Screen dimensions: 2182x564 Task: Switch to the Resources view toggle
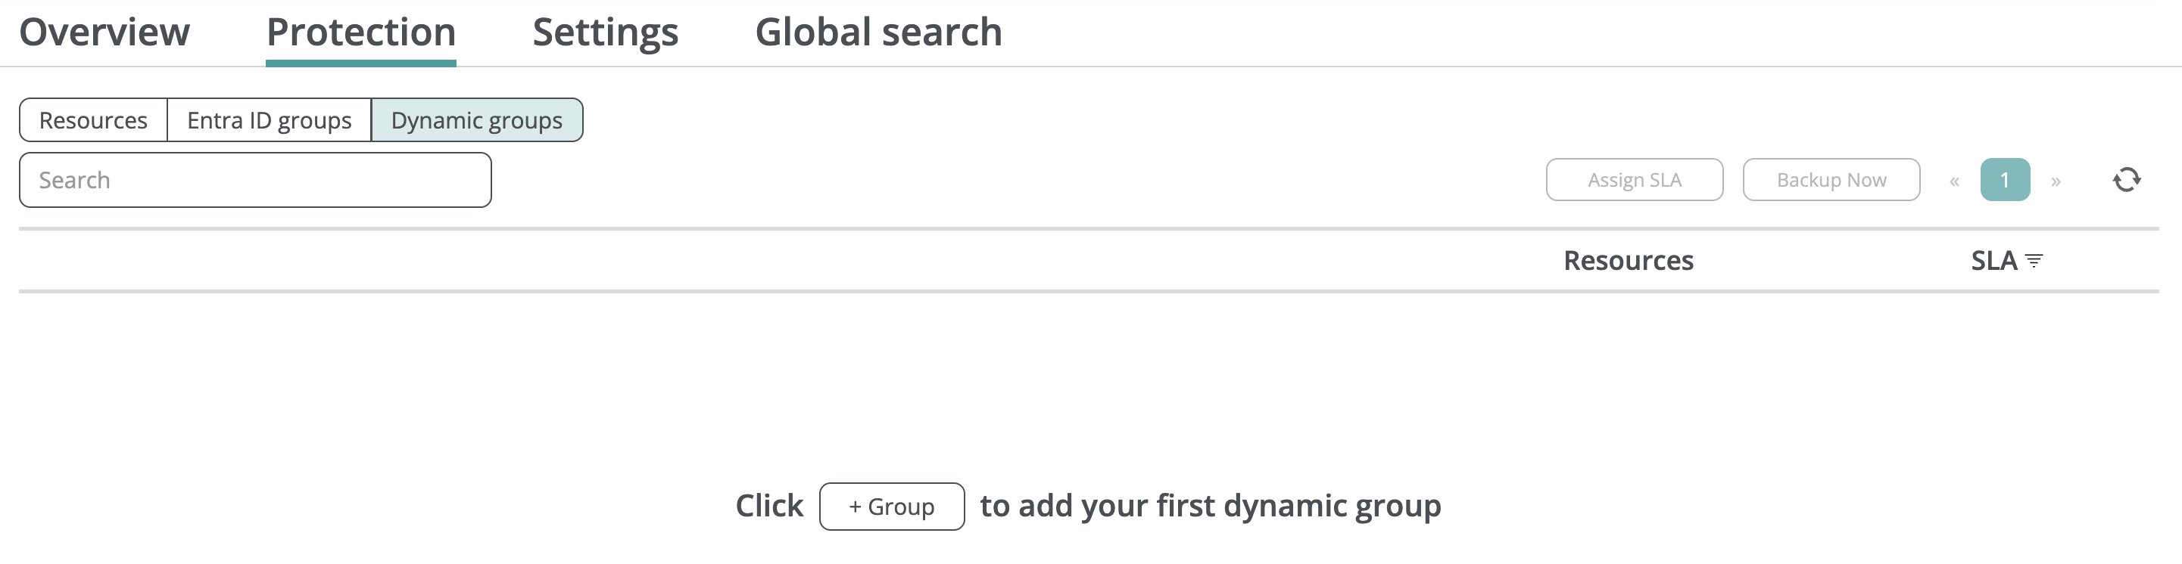(x=93, y=120)
